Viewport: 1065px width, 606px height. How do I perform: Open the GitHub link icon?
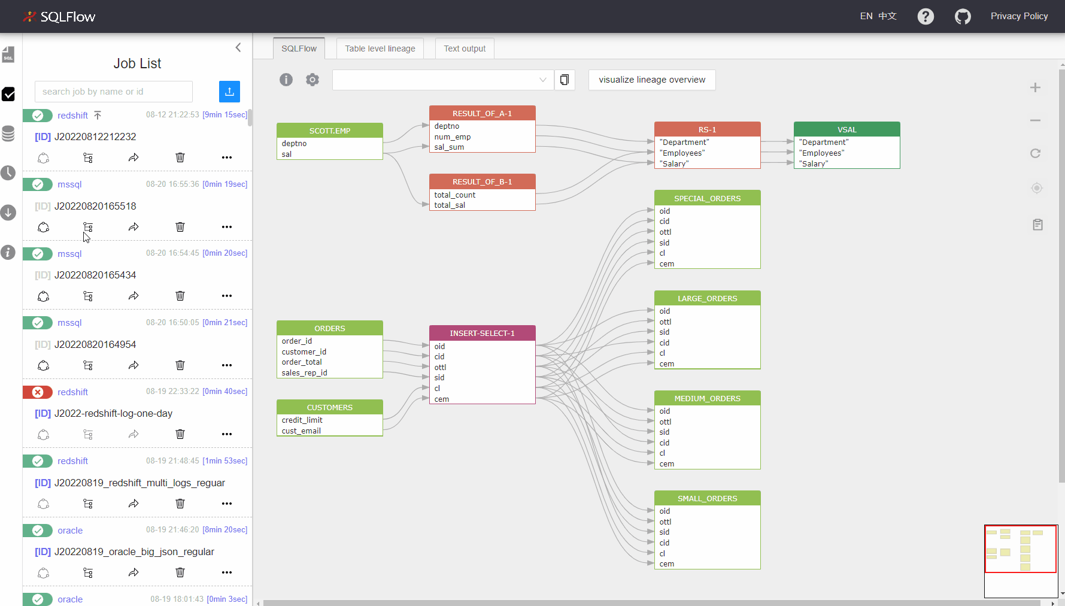tap(963, 16)
